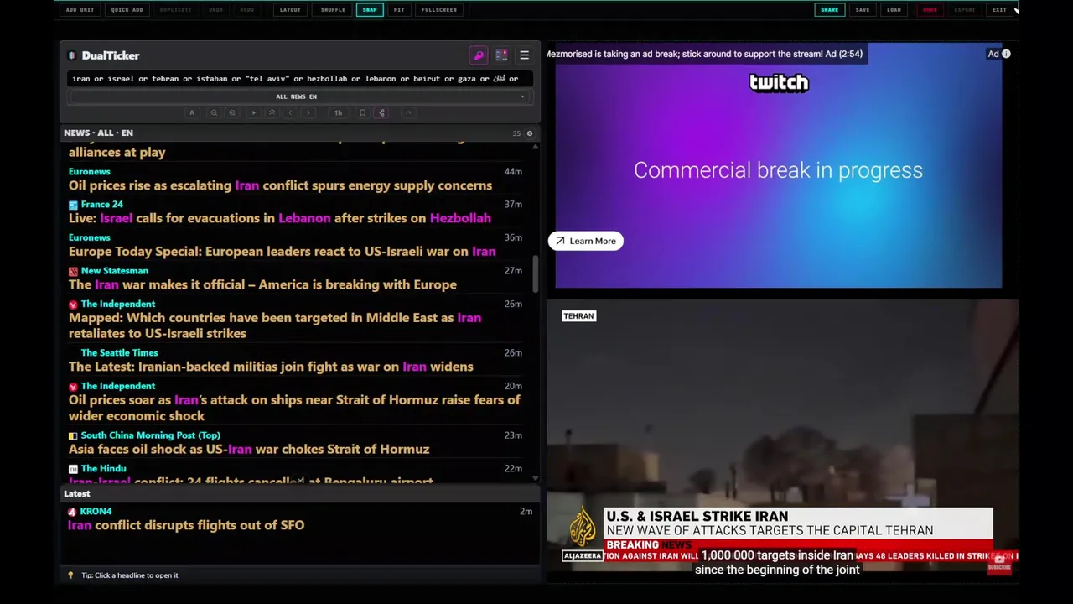Open 'Oil prices soar' Independent headline

pyautogui.click(x=294, y=408)
